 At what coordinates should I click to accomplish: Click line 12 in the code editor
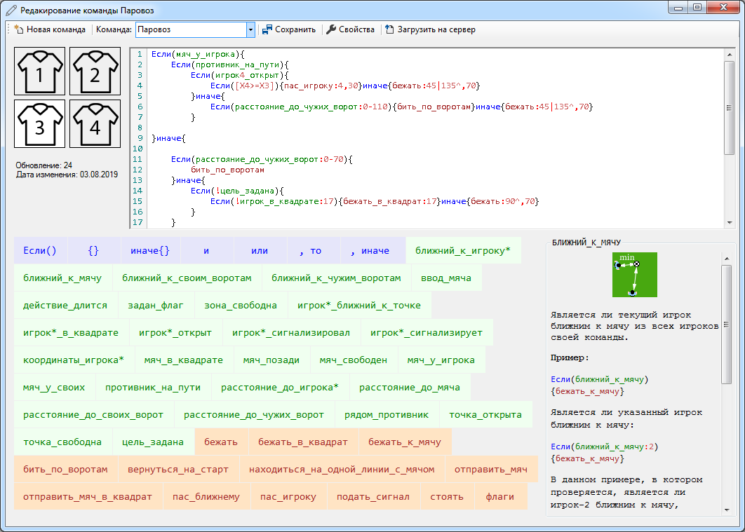(227, 170)
